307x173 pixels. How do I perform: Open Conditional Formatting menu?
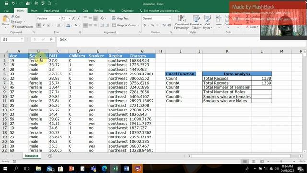(182, 22)
